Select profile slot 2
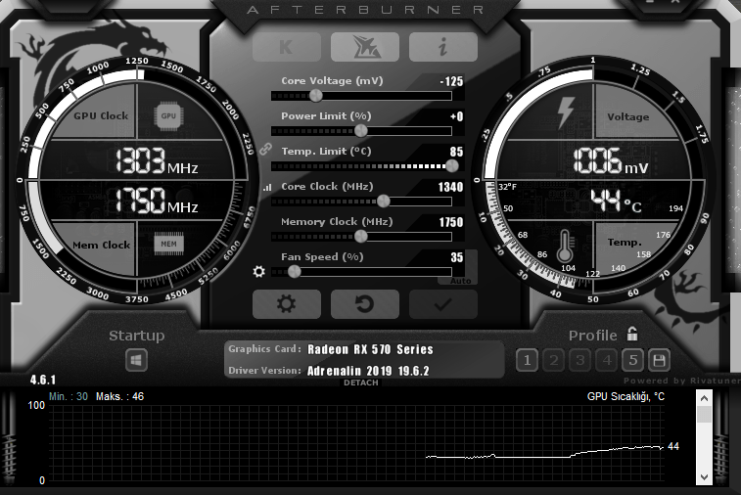 pyautogui.click(x=554, y=360)
